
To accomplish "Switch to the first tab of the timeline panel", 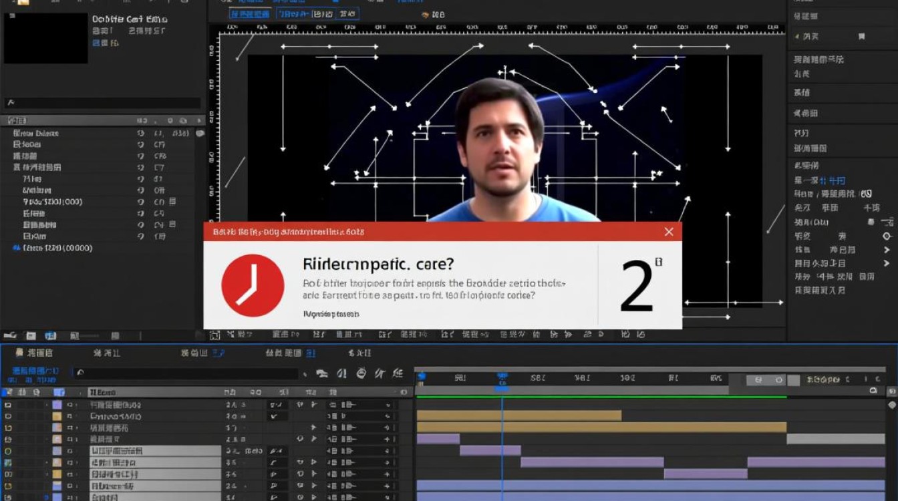I will pos(33,353).
